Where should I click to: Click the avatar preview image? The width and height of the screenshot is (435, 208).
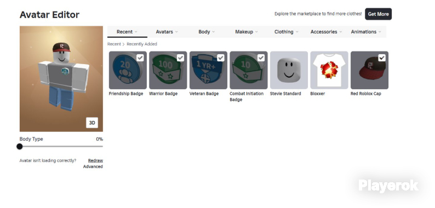(61, 79)
